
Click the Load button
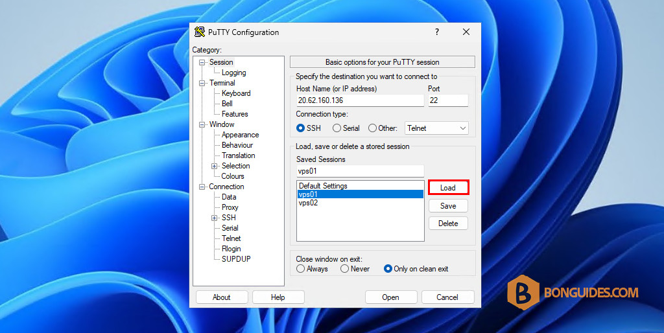pyautogui.click(x=448, y=188)
